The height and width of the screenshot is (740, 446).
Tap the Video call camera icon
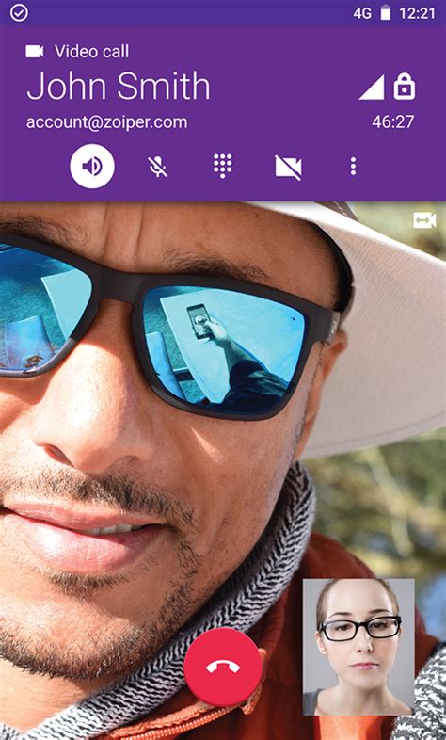pos(35,52)
